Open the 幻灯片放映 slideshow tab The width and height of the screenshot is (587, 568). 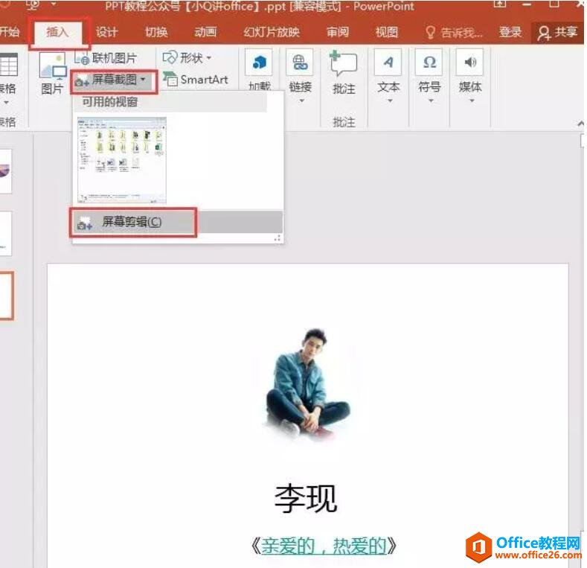click(x=271, y=32)
